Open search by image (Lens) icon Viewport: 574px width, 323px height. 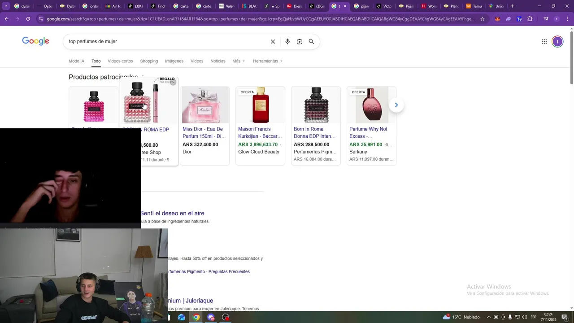coord(300,41)
